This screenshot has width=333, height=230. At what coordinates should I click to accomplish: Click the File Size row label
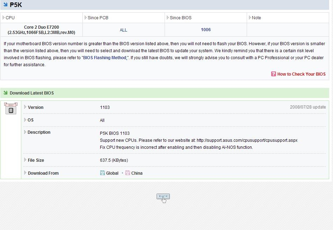(36, 160)
